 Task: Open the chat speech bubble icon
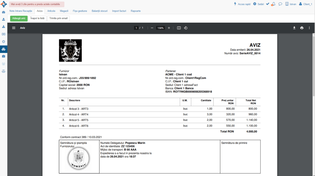280,4
